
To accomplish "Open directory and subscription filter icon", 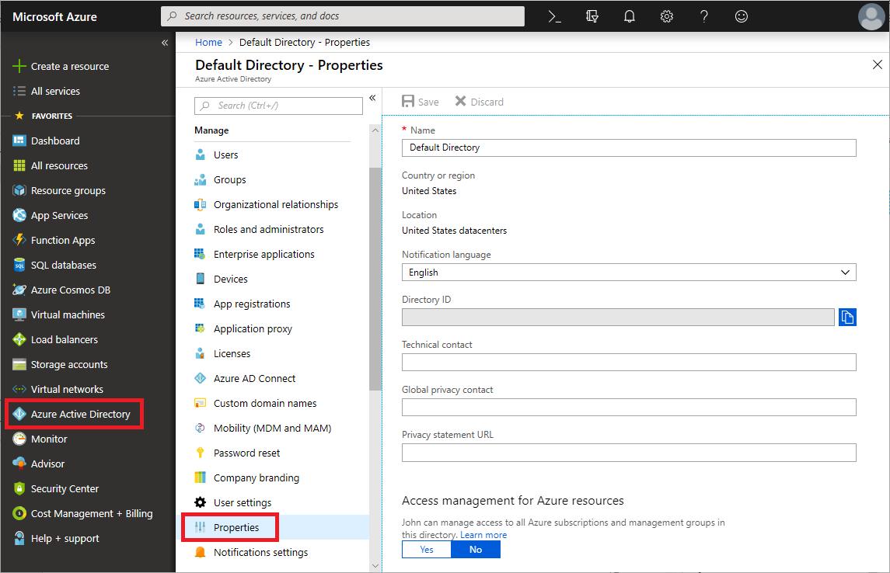I will [x=592, y=16].
